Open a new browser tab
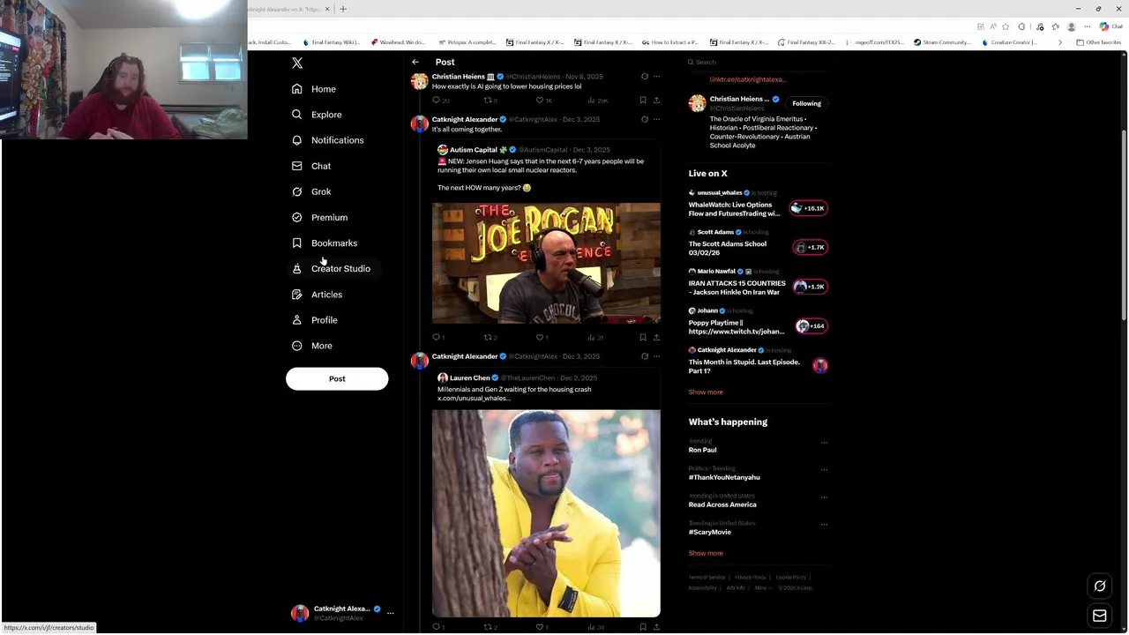The height and width of the screenshot is (635, 1129). click(x=343, y=9)
